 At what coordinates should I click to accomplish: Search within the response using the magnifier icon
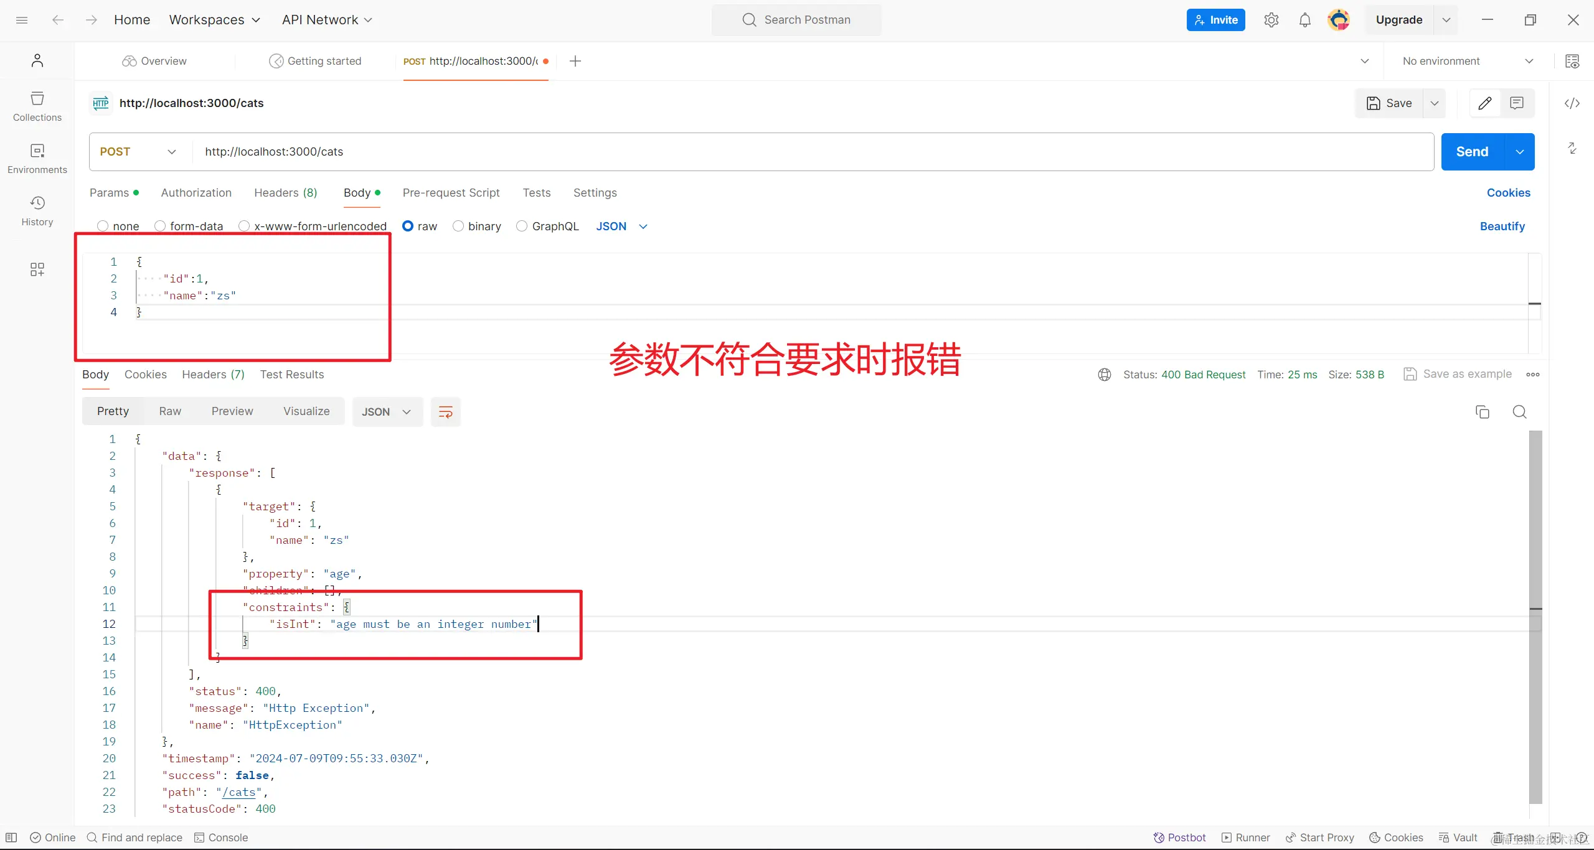(x=1519, y=411)
